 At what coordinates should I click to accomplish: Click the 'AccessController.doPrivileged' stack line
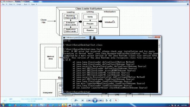109,77
